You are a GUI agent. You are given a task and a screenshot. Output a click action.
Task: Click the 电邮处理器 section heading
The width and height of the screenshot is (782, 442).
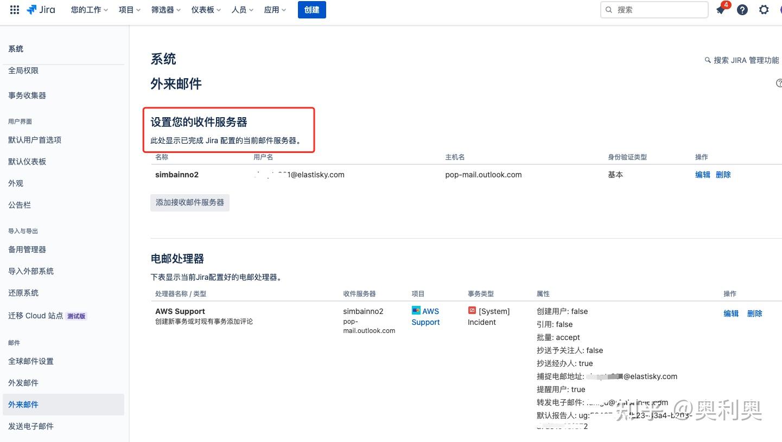(x=177, y=259)
